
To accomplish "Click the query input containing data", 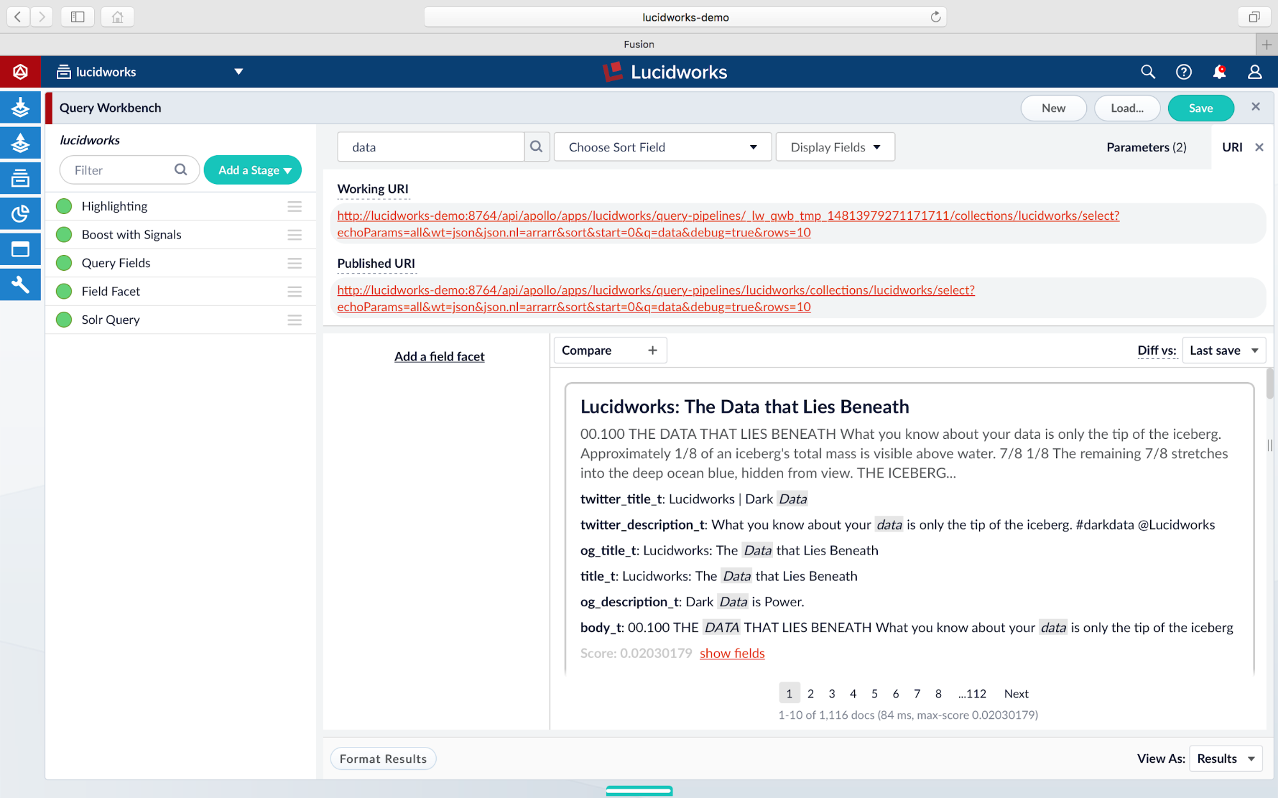I will (x=431, y=147).
